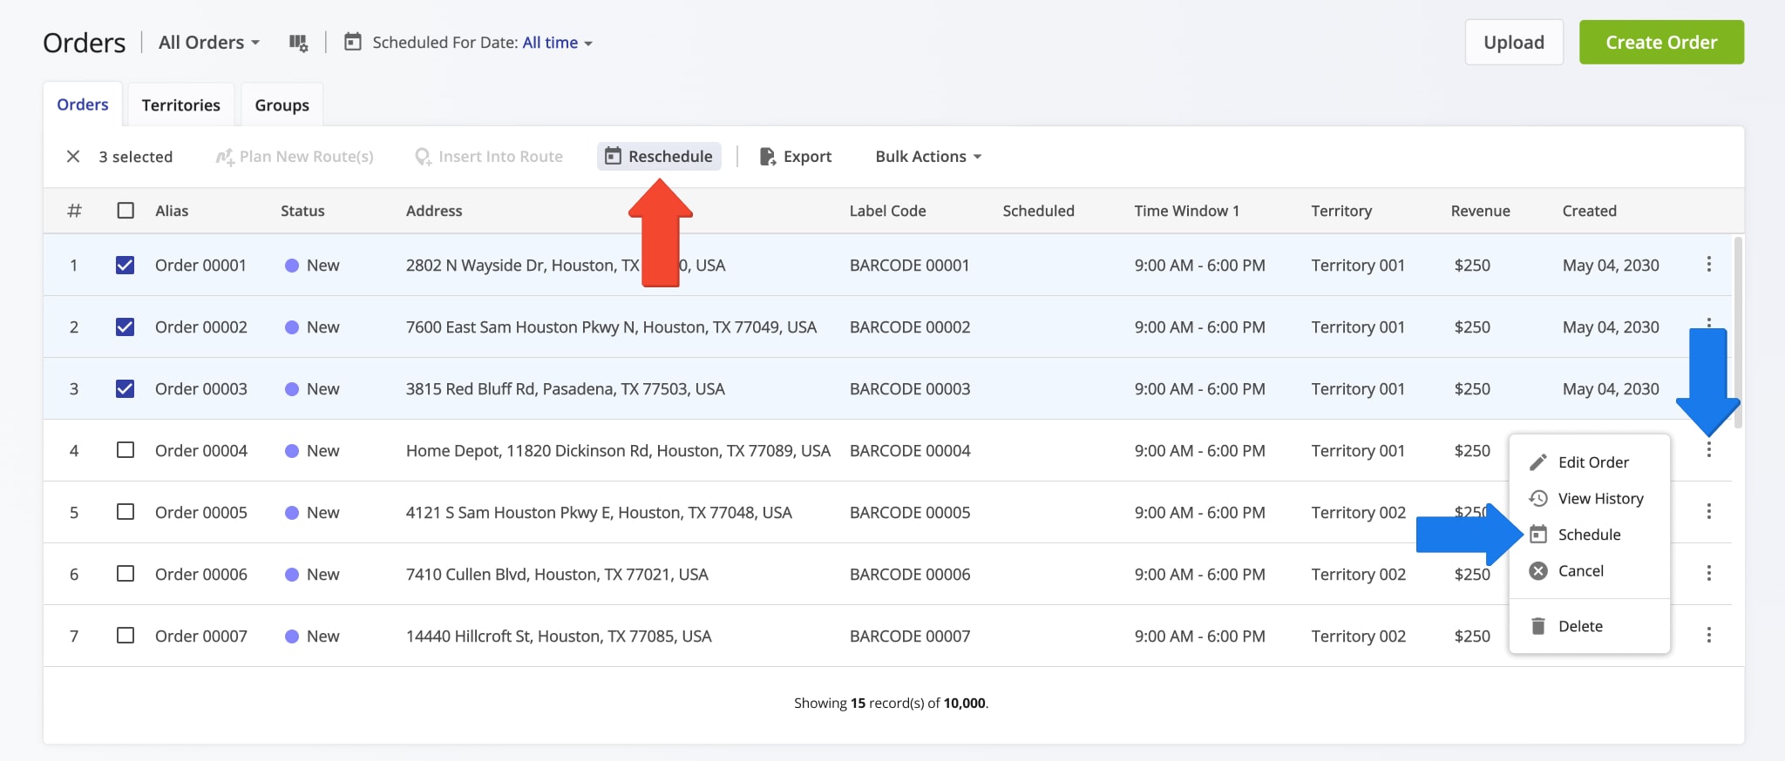Click the BARCODE 00004 label code
Image resolution: width=1785 pixels, height=761 pixels.
click(x=910, y=451)
